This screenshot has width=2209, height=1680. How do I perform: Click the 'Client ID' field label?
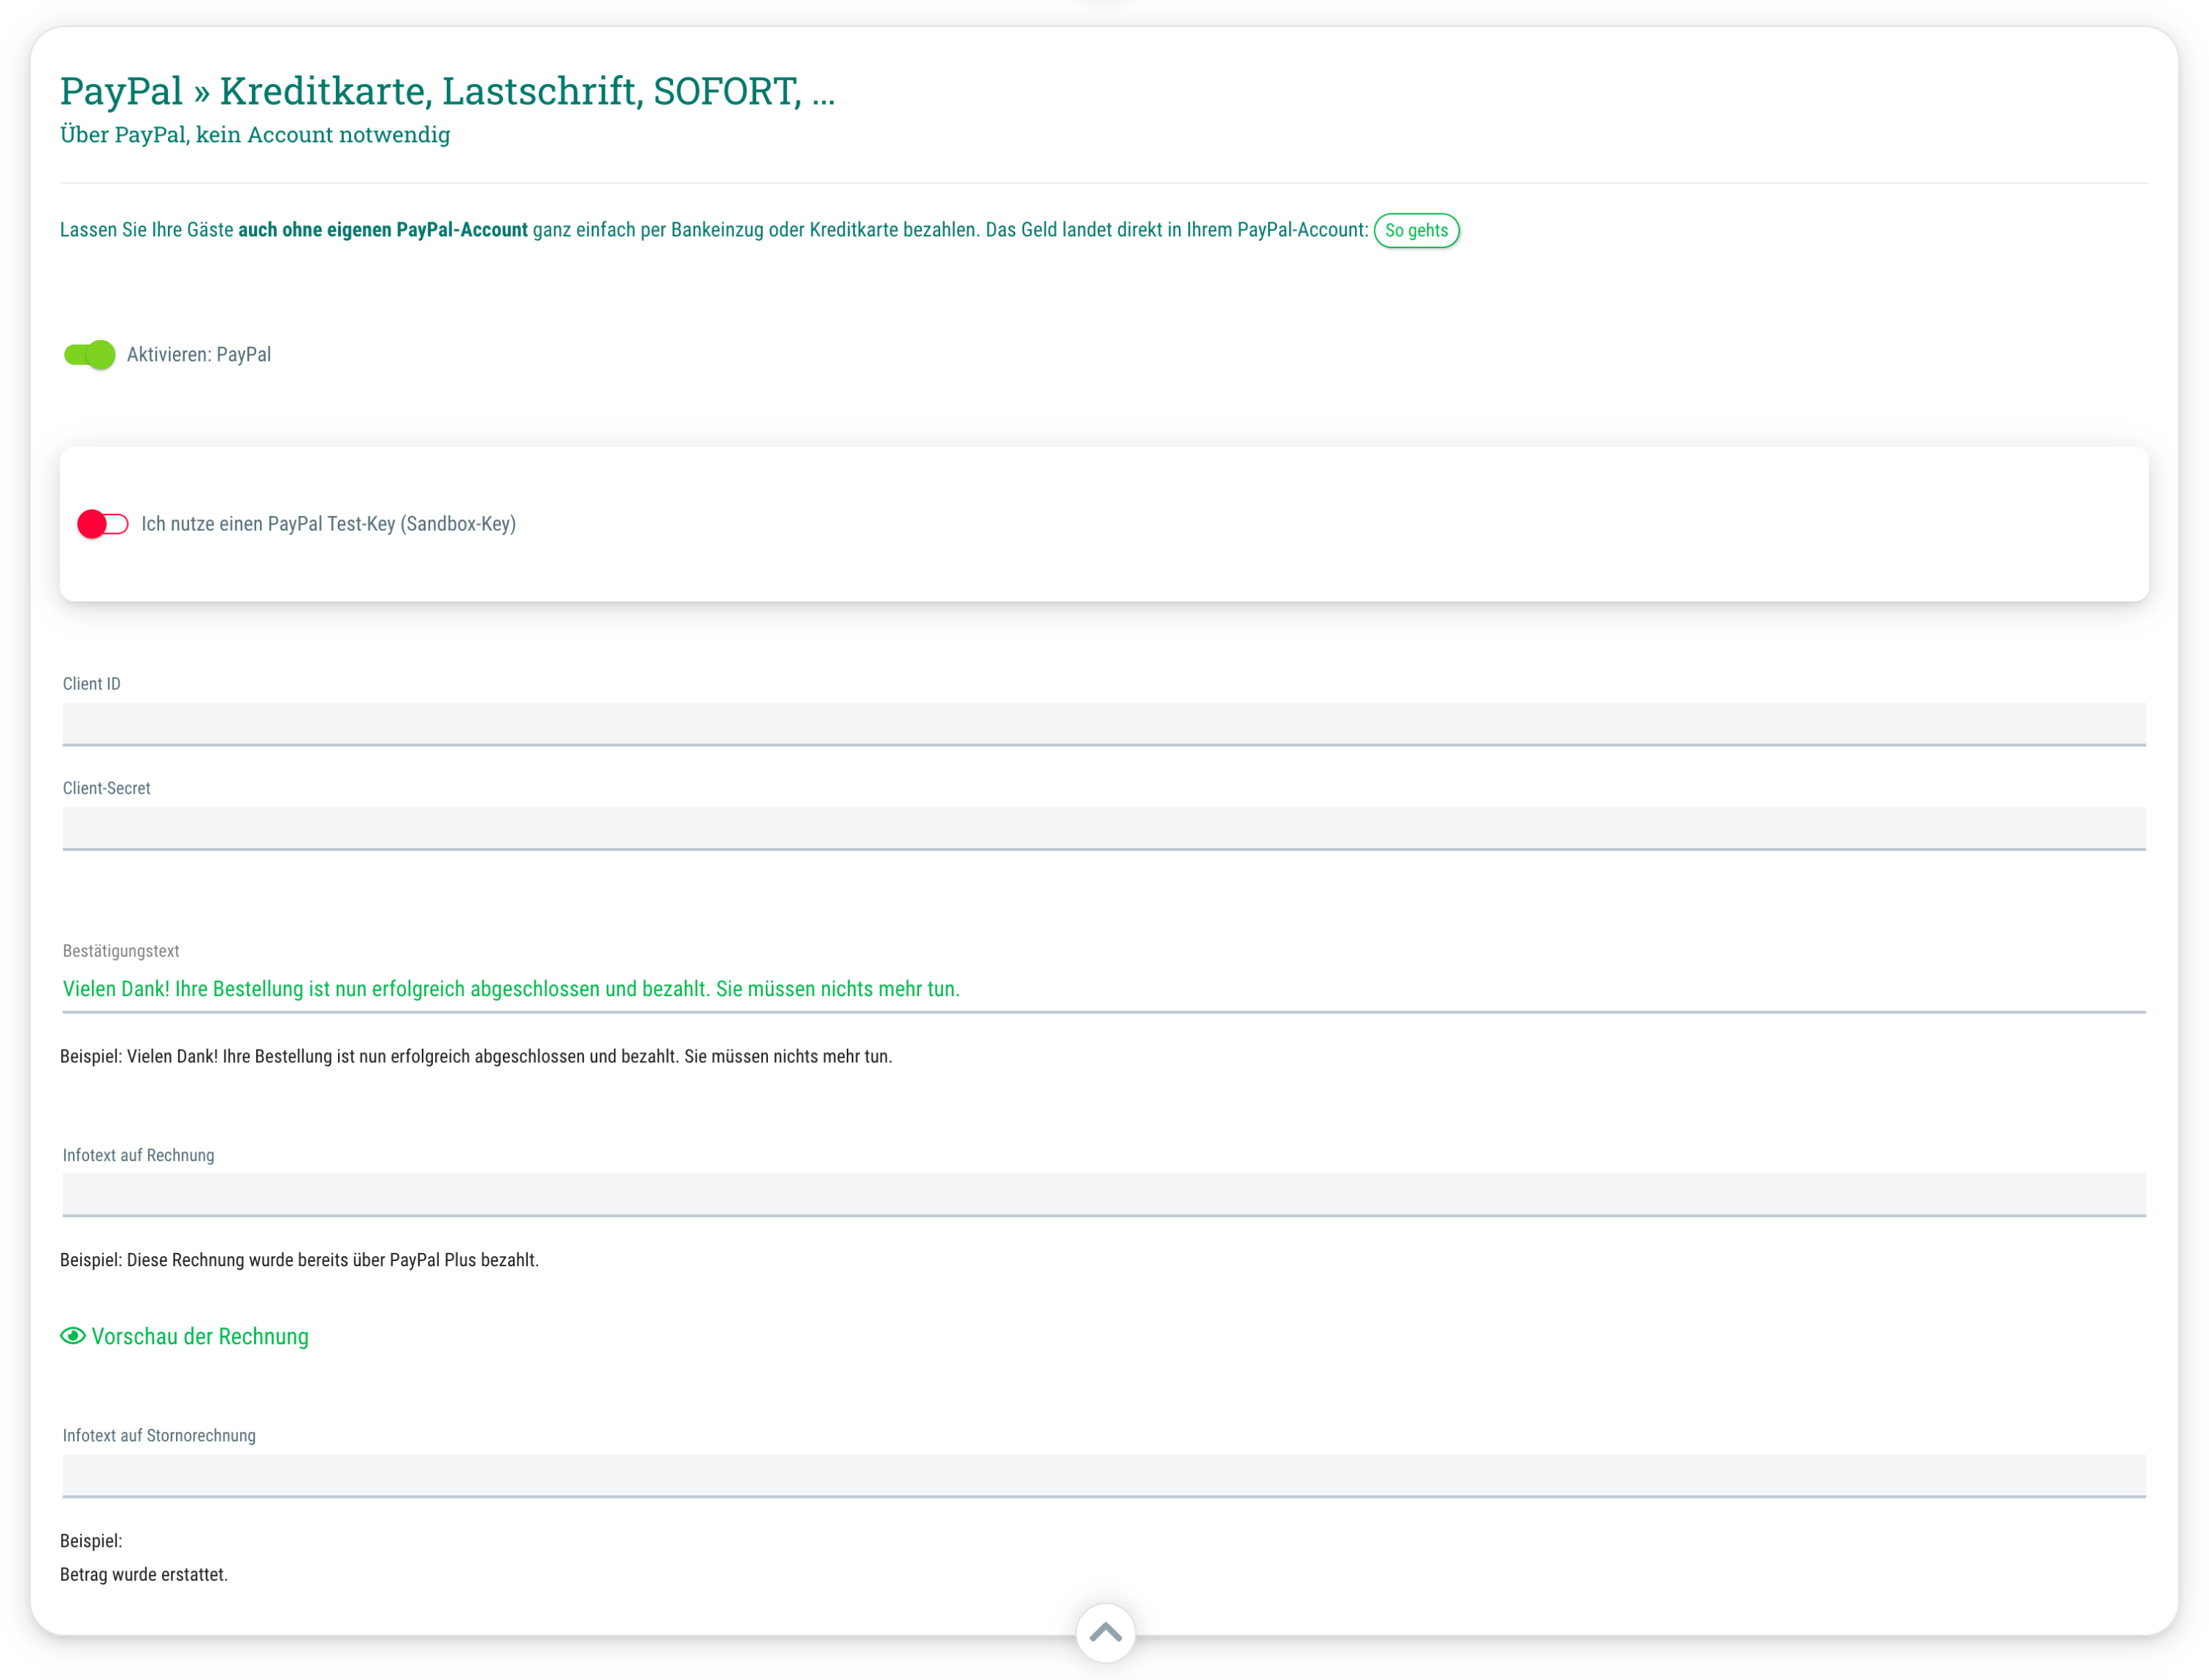(x=92, y=684)
